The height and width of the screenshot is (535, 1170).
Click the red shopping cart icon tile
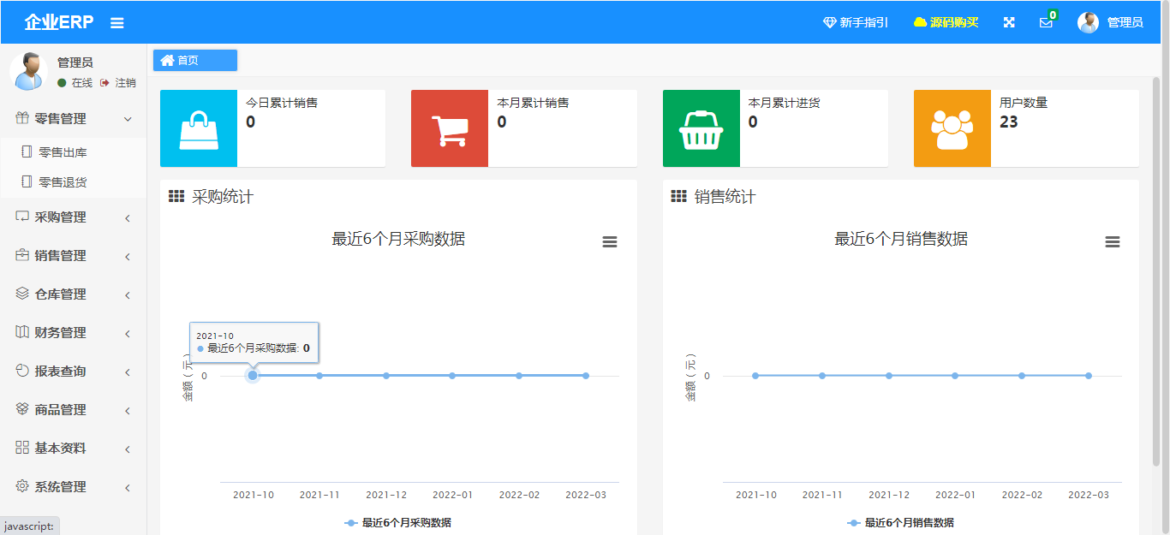(450, 128)
